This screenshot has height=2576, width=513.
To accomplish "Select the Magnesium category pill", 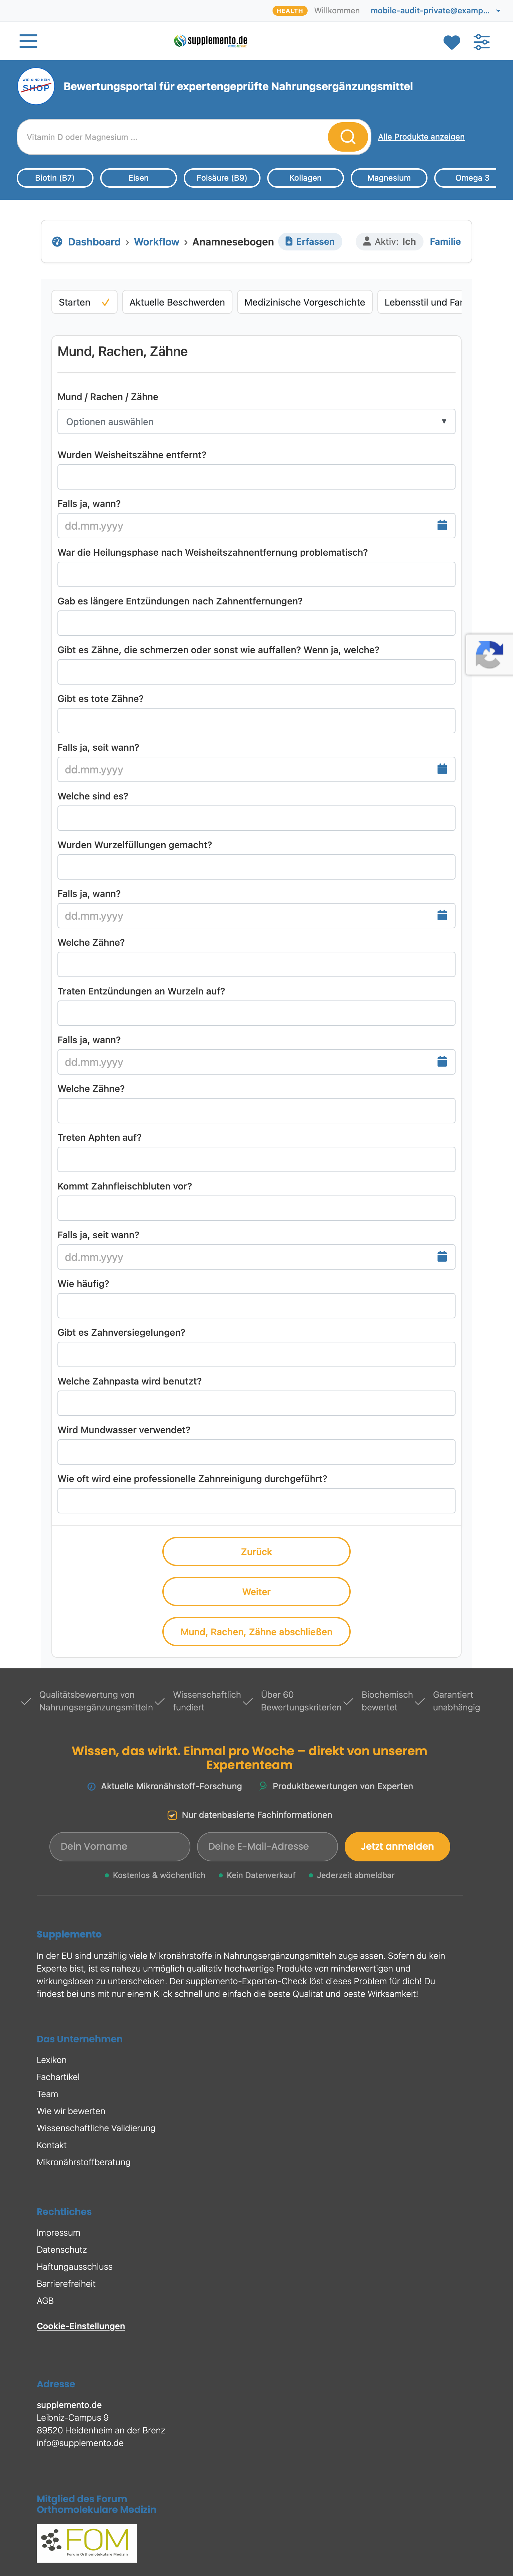I will 389,178.
